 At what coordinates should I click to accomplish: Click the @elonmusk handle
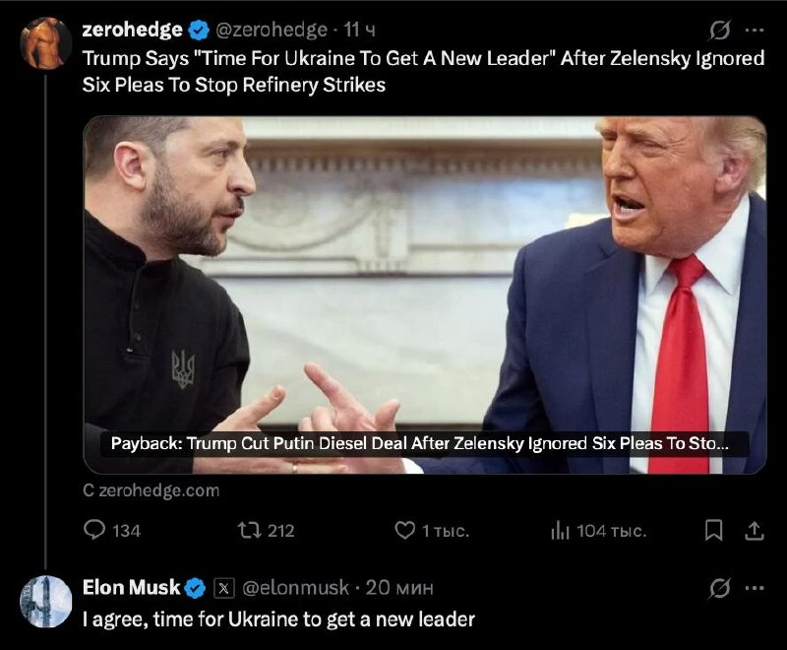pos(295,587)
